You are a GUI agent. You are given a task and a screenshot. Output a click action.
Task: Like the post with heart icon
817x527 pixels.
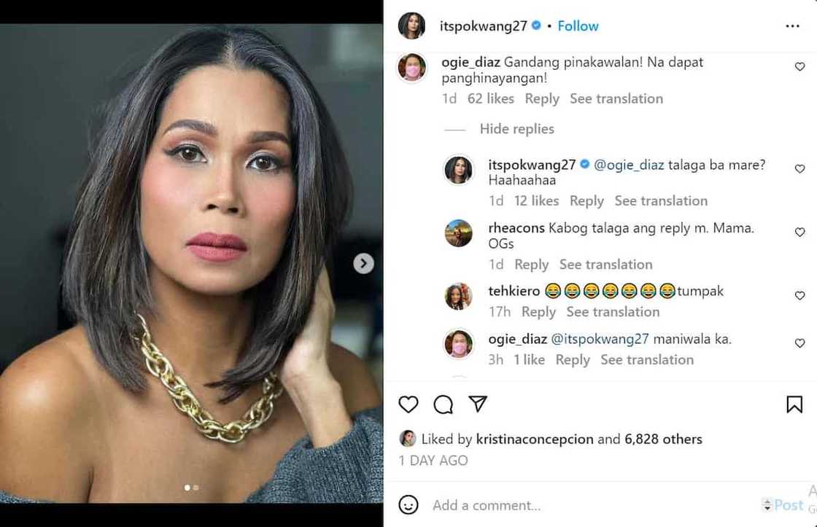pyautogui.click(x=408, y=405)
